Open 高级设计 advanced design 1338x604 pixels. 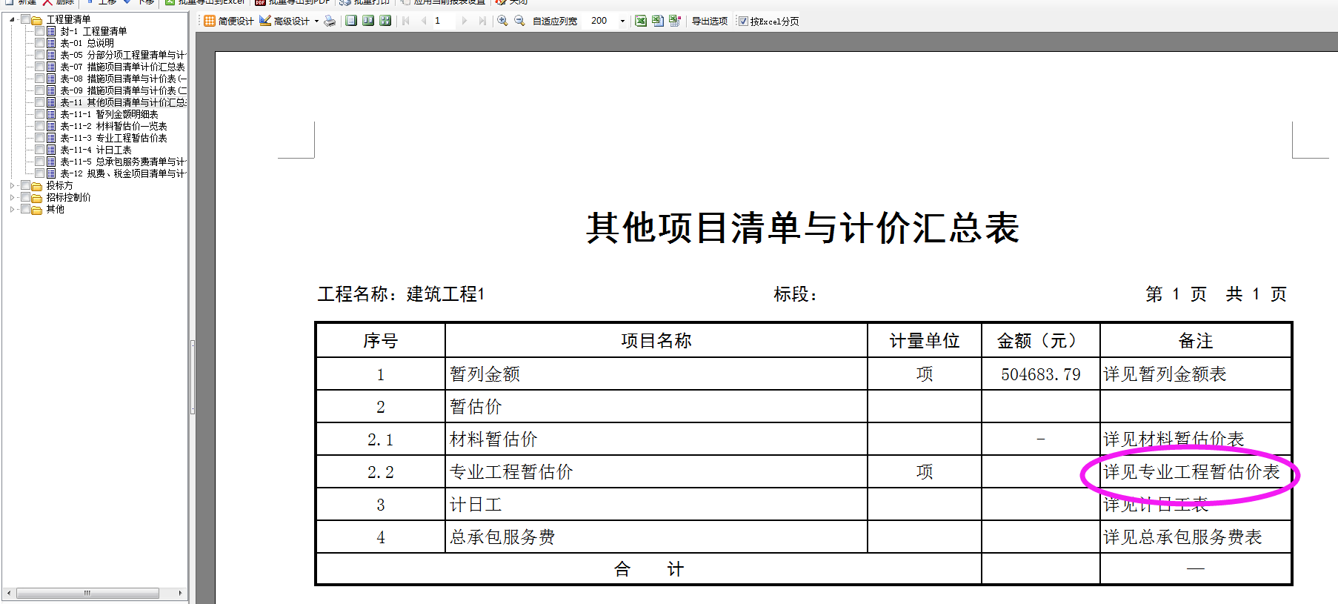pos(284,21)
